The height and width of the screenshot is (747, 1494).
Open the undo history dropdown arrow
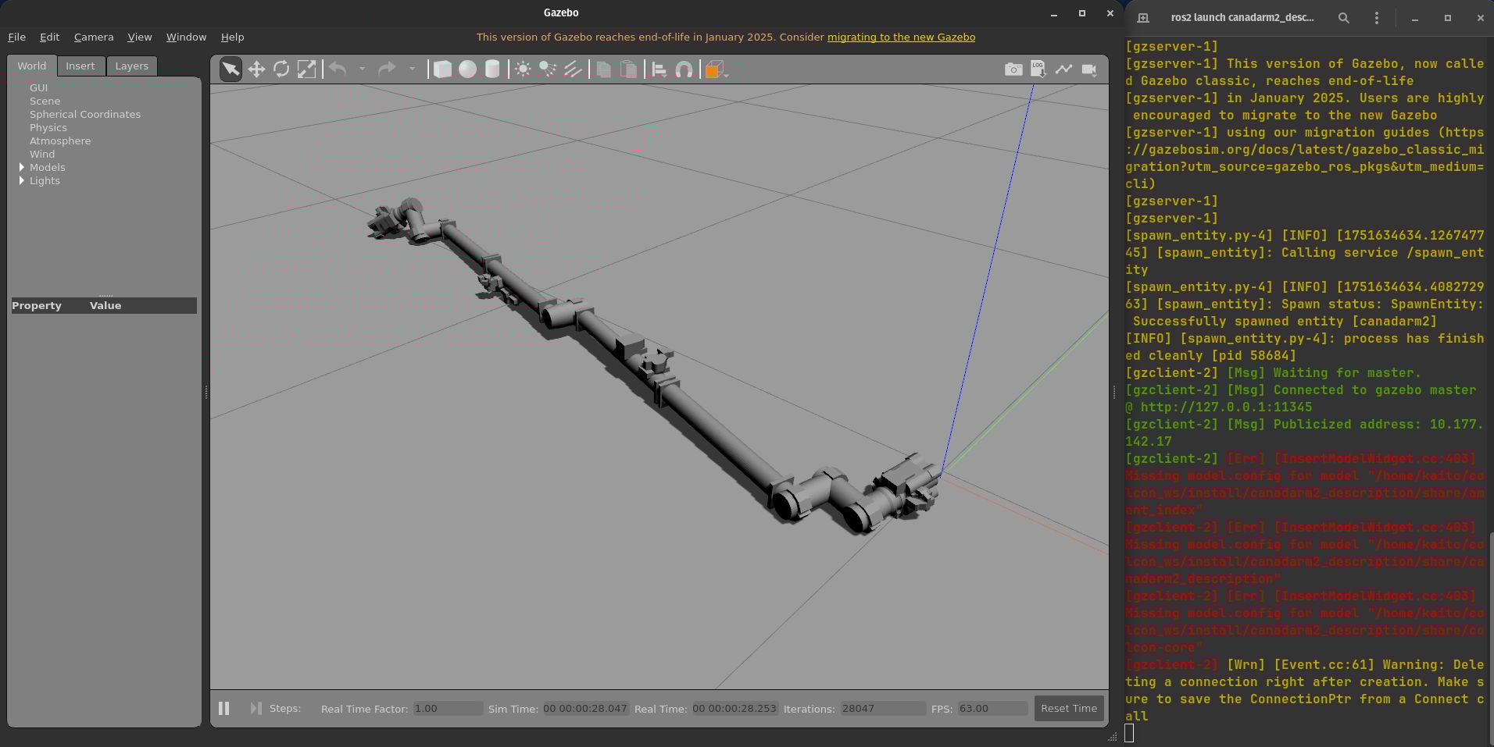(362, 69)
